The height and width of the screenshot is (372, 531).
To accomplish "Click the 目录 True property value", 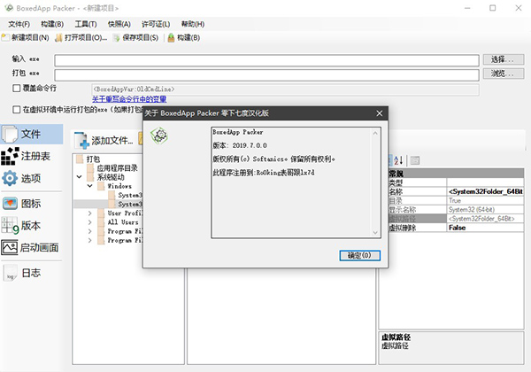I will 485,200.
